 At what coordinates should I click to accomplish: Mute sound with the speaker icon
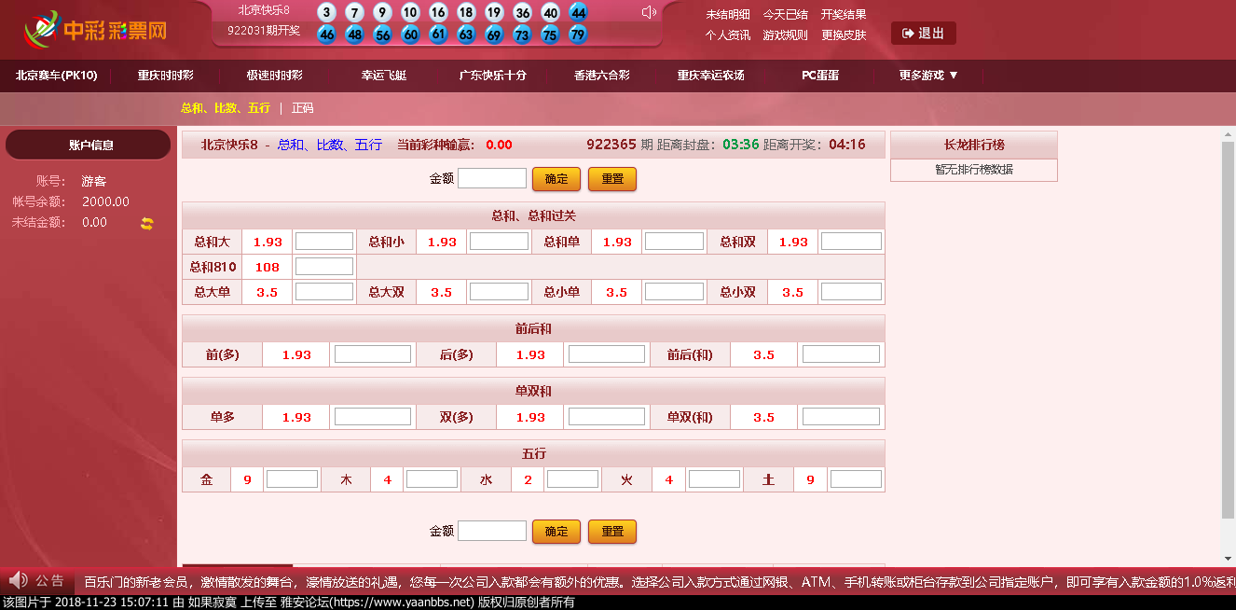coord(649,12)
